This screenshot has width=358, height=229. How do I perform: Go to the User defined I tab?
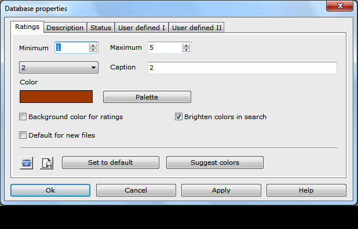tap(141, 28)
